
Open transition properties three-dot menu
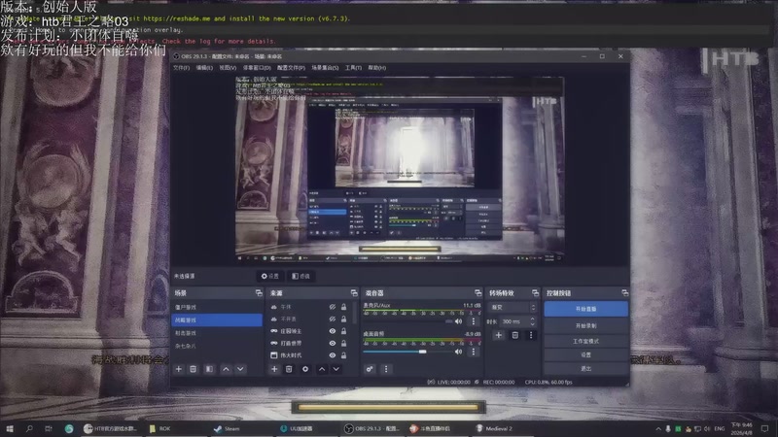[531, 335]
